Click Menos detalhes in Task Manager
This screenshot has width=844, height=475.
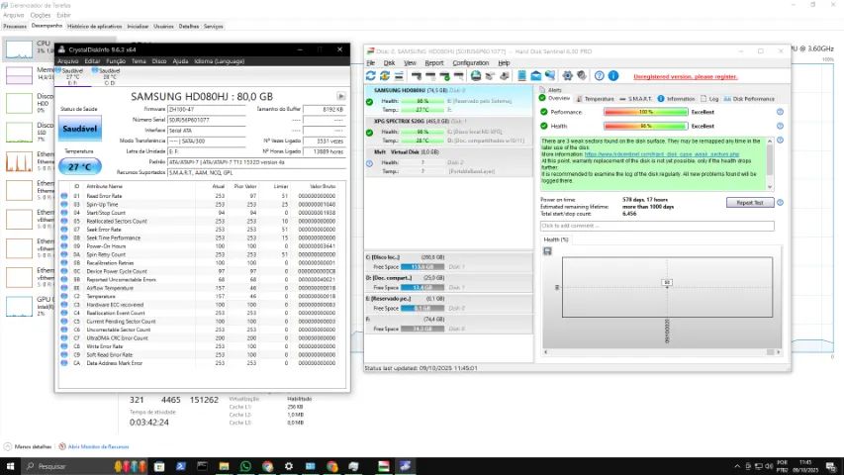point(28,446)
